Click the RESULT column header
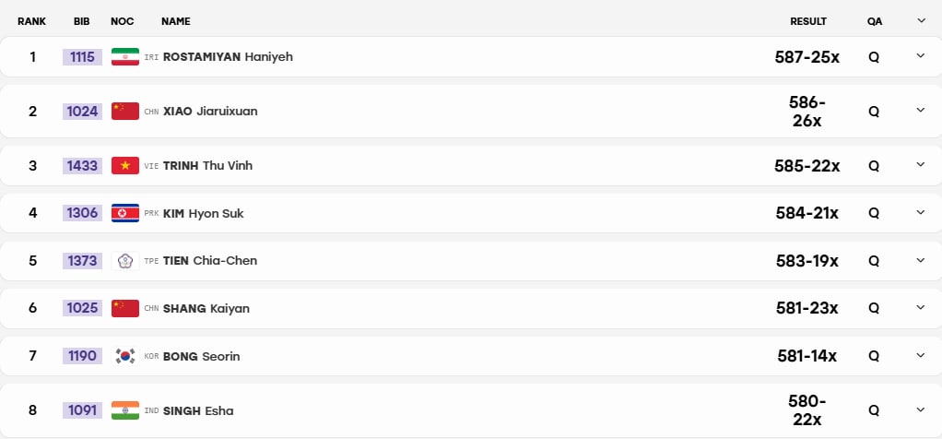Viewport: 942px width, 439px height. pyautogui.click(x=808, y=21)
